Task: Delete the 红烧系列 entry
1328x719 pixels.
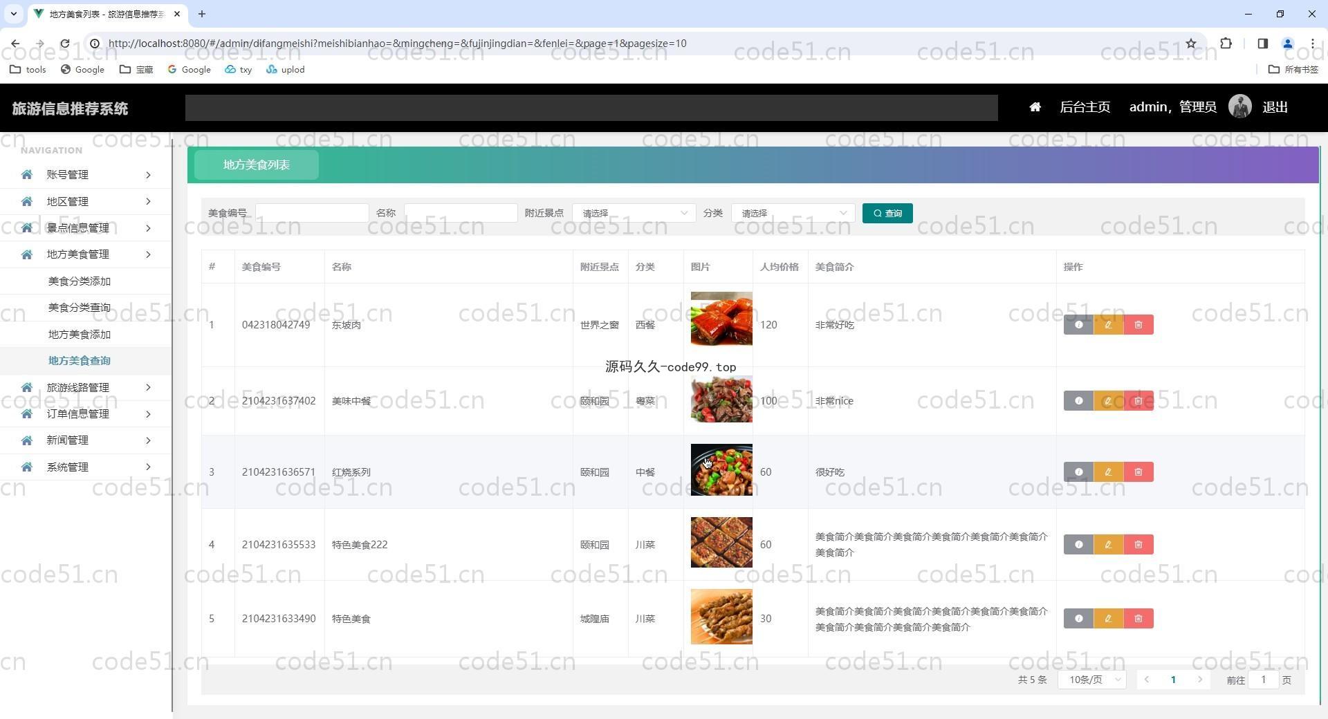Action: tap(1138, 472)
